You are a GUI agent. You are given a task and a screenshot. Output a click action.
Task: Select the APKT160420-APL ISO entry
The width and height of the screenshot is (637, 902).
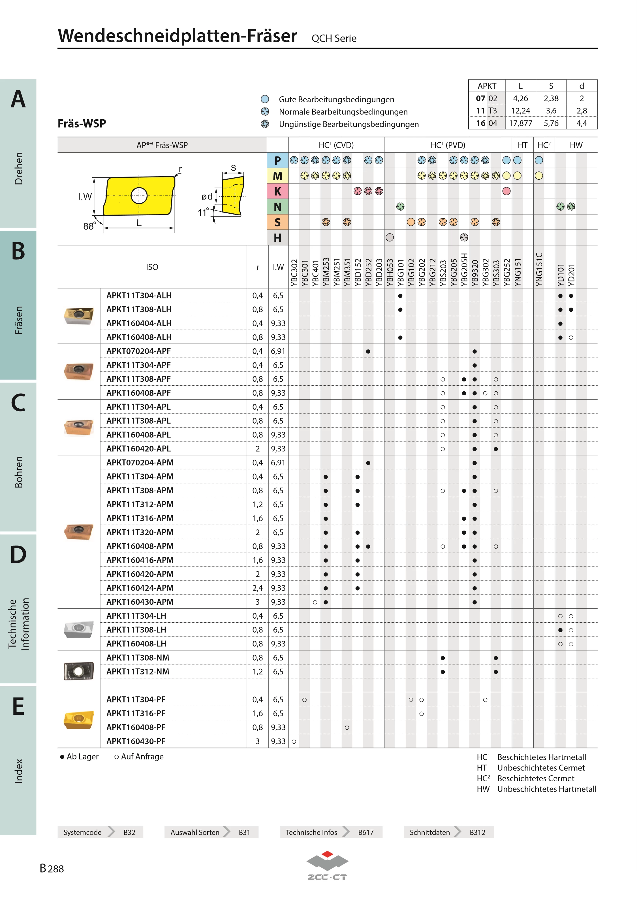click(138, 449)
